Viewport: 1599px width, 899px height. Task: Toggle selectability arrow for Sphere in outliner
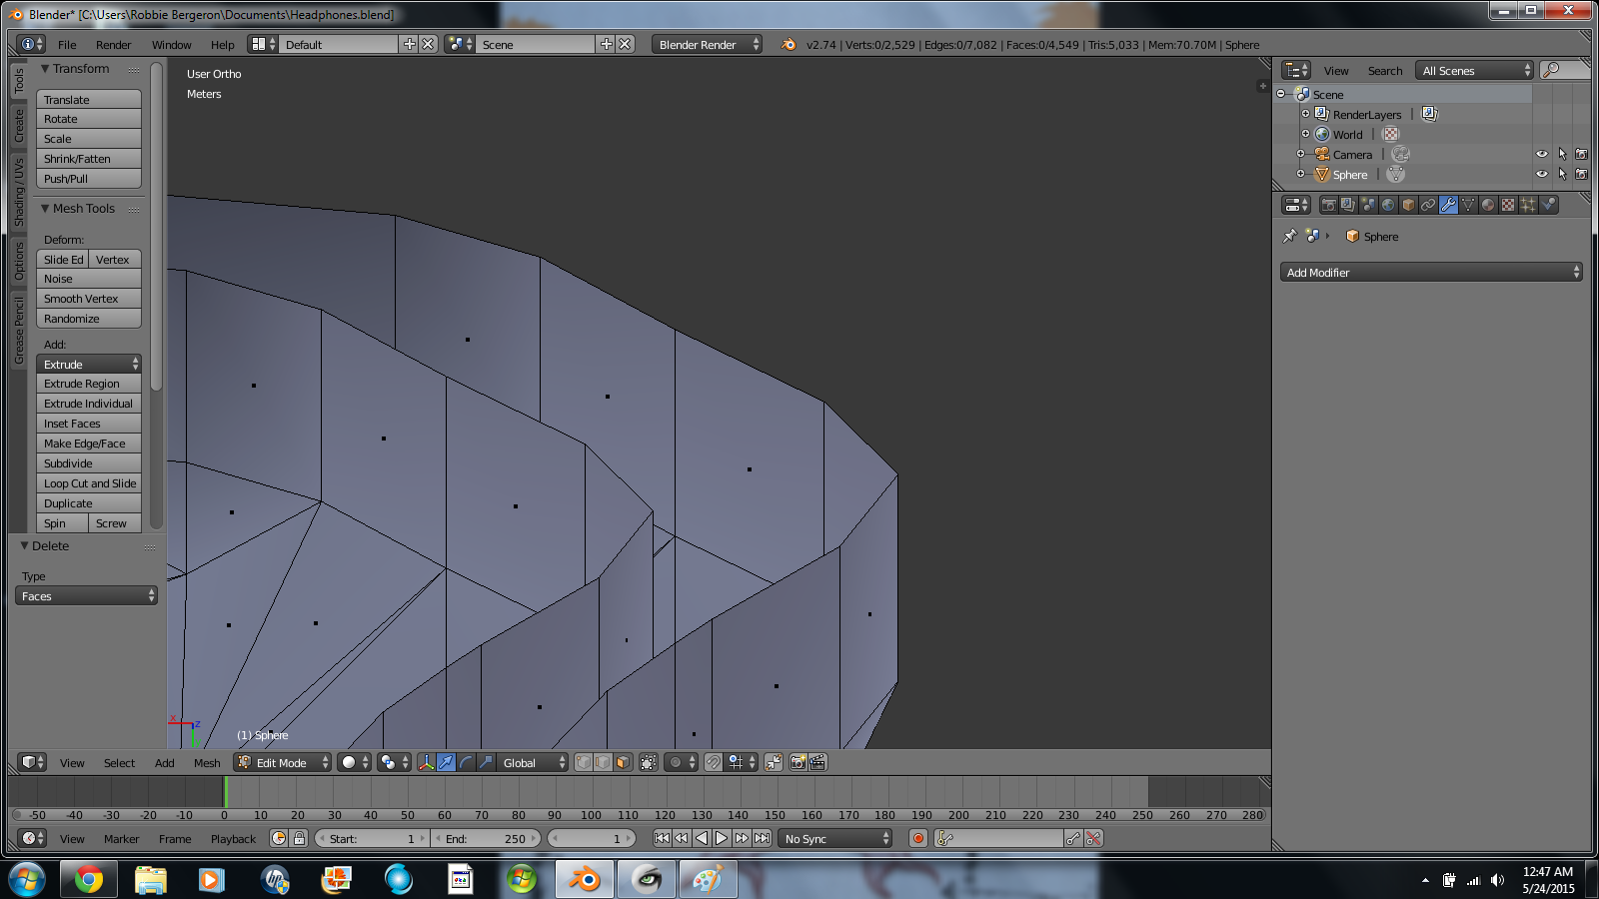tap(1562, 174)
